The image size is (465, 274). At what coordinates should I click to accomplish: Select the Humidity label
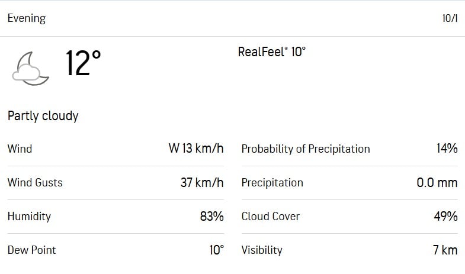click(29, 216)
